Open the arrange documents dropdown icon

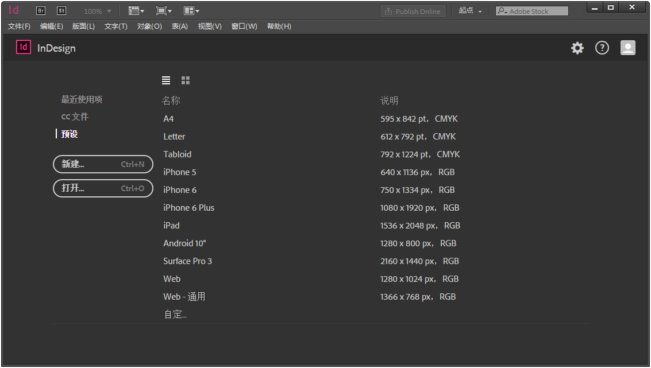pos(191,11)
